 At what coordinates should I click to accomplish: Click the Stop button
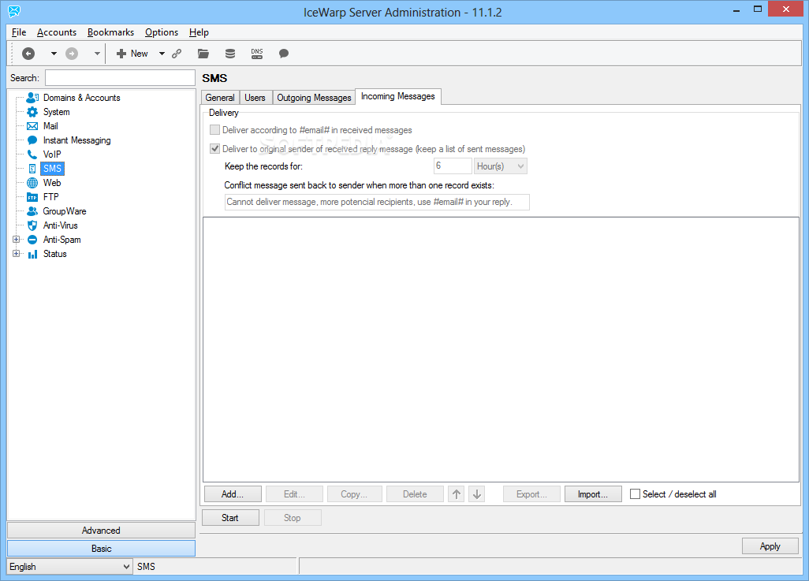(293, 517)
